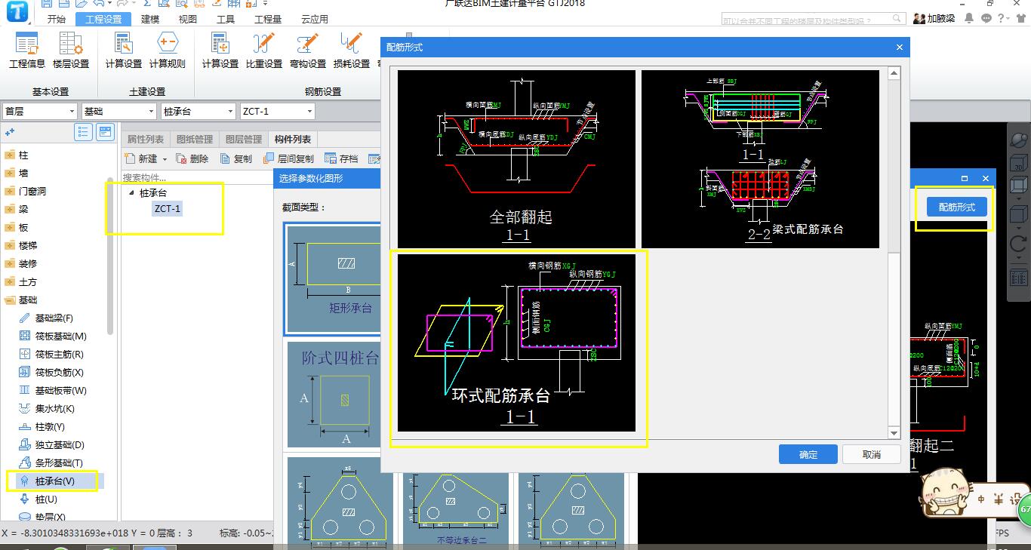Switch to list view icon in navigation panel
This screenshot has height=550, width=1031.
point(84,132)
